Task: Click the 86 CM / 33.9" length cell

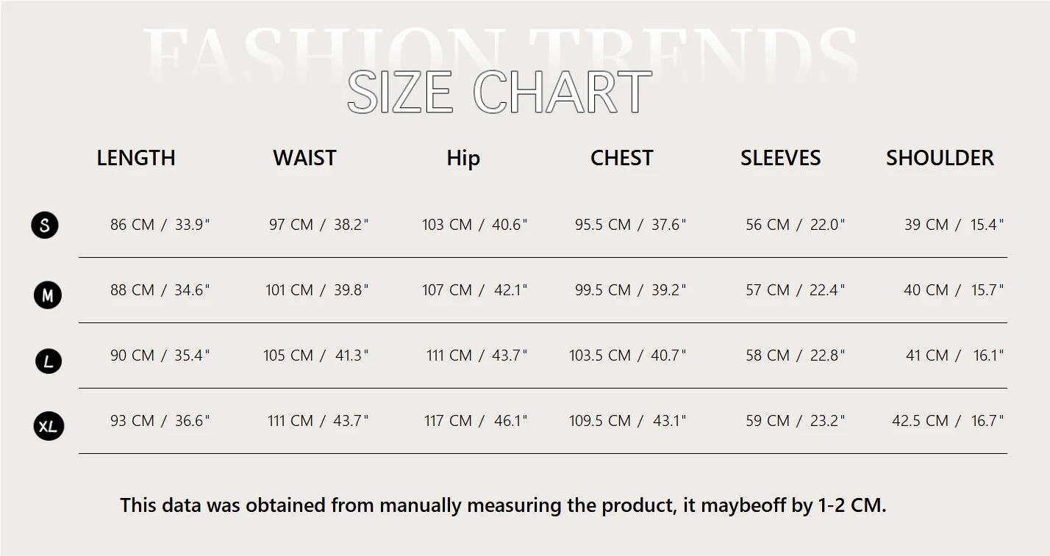Action: pos(160,225)
